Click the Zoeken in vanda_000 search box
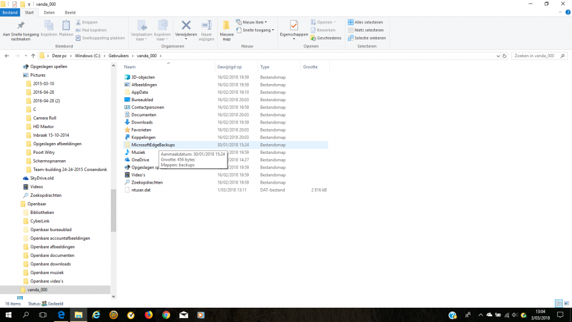This screenshot has width=572, height=322. click(x=538, y=55)
